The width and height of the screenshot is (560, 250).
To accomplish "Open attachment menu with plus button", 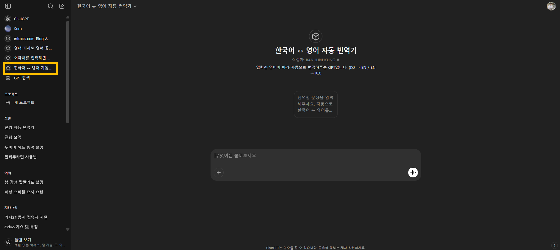I will [219, 173].
